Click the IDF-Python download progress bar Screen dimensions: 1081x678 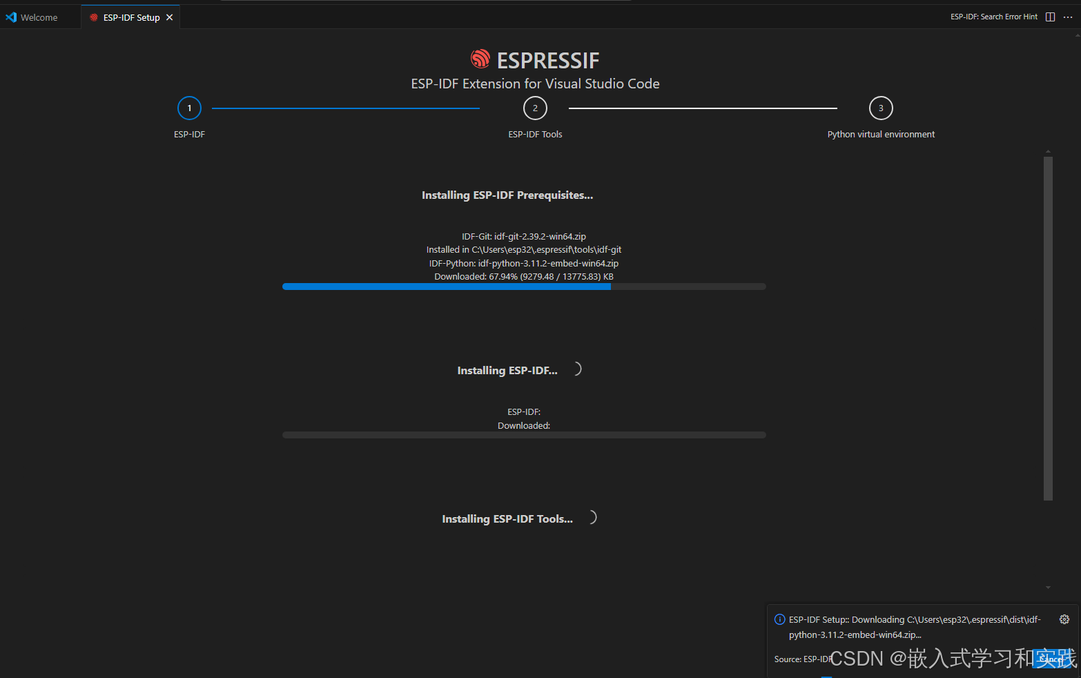click(x=524, y=287)
